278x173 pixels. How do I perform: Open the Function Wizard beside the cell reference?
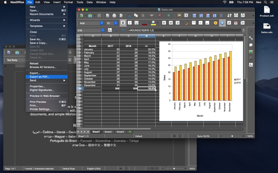coord(109,30)
